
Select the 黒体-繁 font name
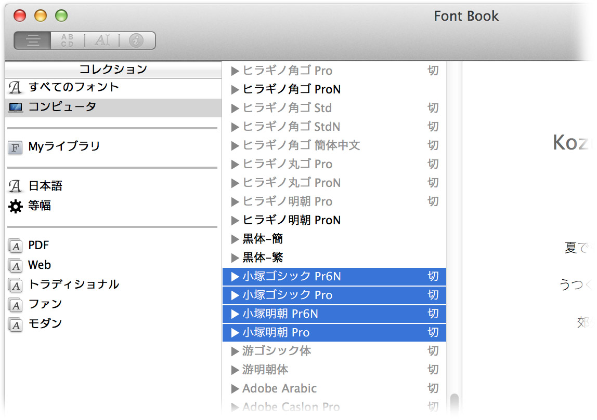(263, 258)
